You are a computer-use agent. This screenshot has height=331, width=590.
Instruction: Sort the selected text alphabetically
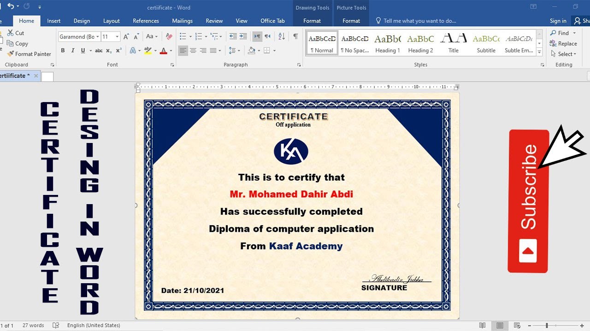coord(282,36)
